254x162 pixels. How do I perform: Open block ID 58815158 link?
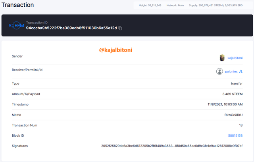point(235,135)
